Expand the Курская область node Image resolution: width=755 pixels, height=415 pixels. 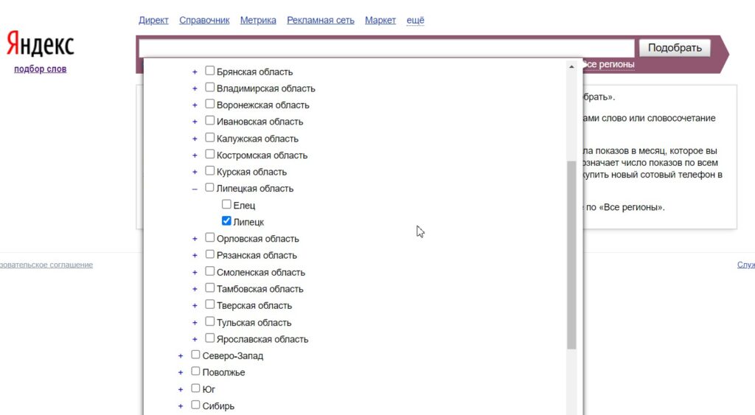(x=195, y=172)
